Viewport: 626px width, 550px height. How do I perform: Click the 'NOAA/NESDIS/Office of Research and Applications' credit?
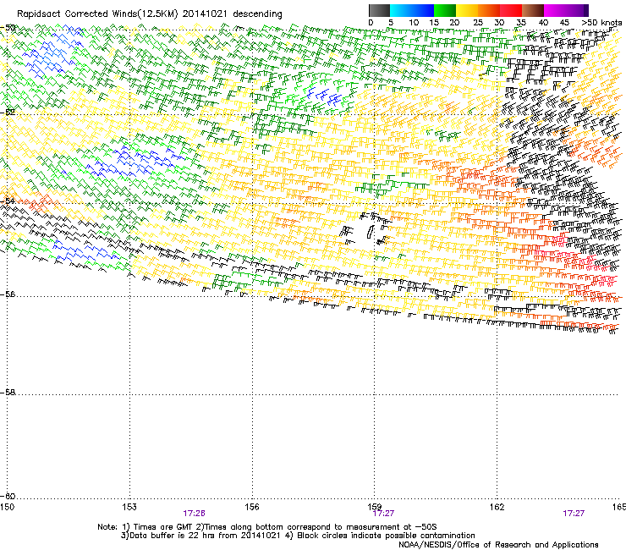498,544
